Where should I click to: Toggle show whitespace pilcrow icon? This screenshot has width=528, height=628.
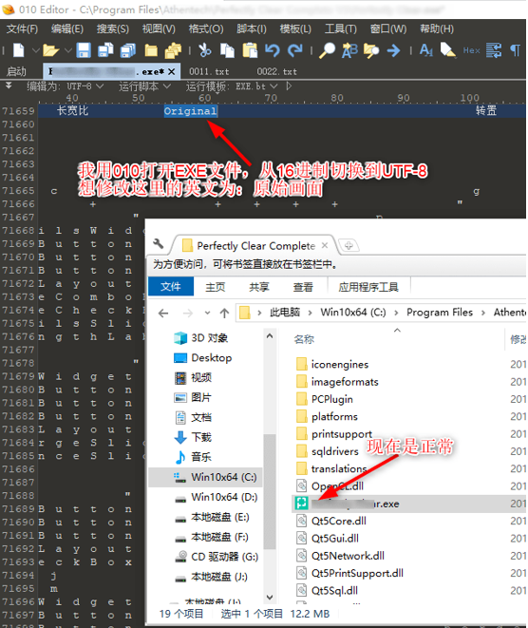coord(516,50)
